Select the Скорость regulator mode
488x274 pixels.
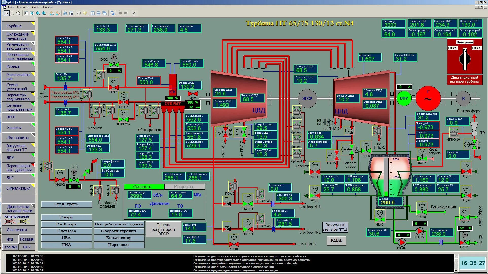point(144,187)
